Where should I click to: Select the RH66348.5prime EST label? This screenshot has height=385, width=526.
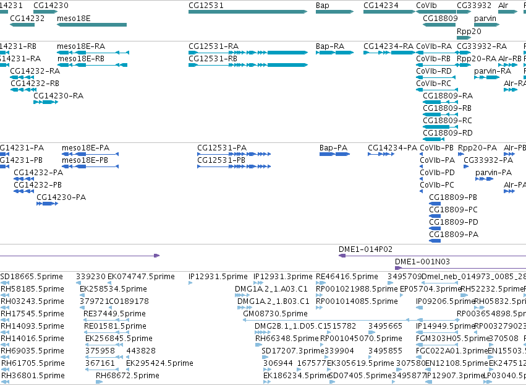tap(287, 339)
